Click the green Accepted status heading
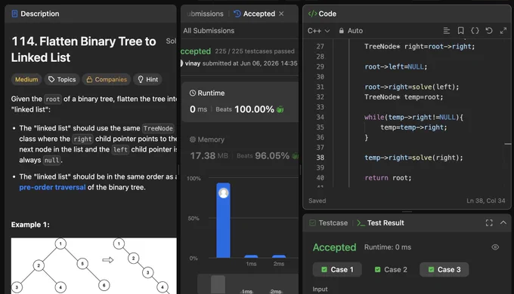 click(x=334, y=247)
